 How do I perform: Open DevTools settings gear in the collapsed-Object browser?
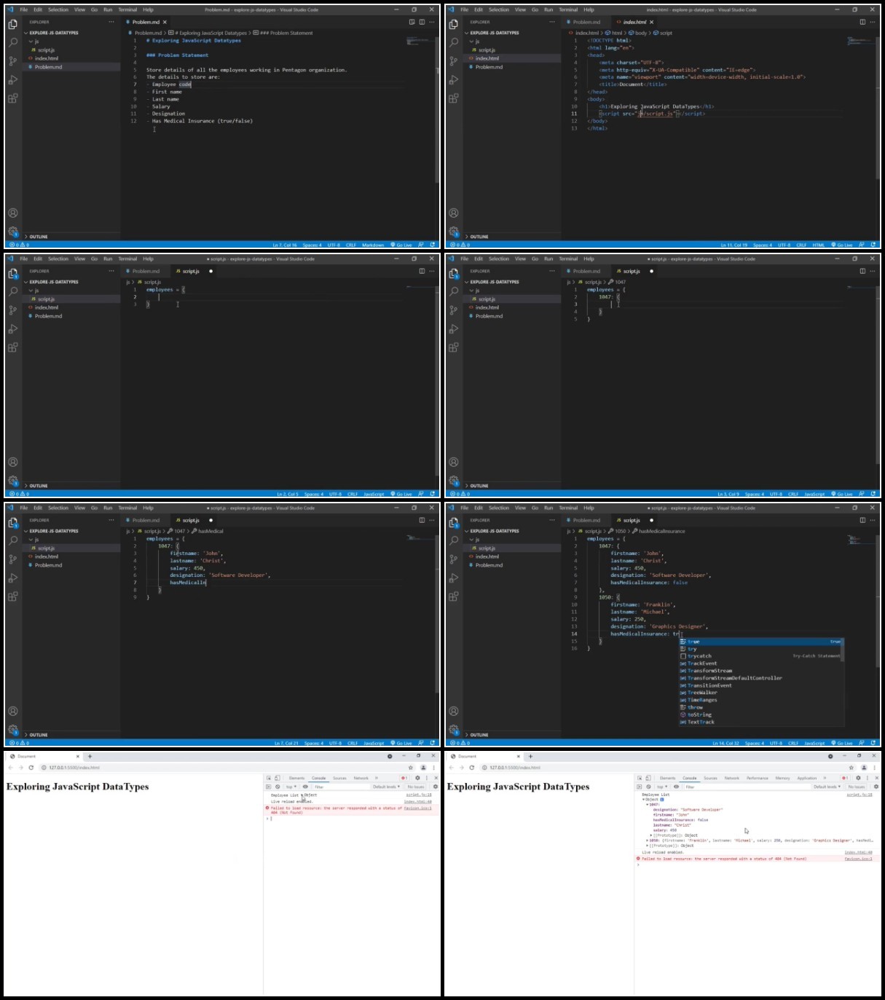(417, 778)
